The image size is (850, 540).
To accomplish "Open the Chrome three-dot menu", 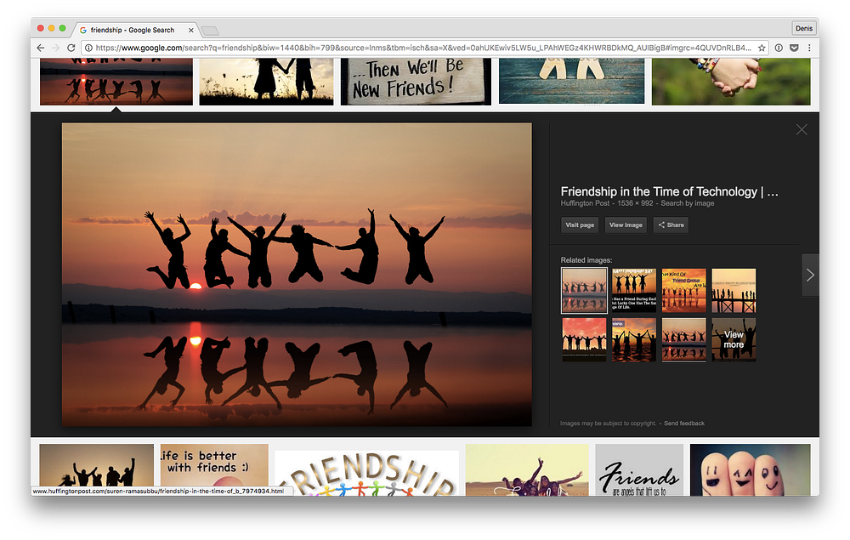I will click(809, 48).
